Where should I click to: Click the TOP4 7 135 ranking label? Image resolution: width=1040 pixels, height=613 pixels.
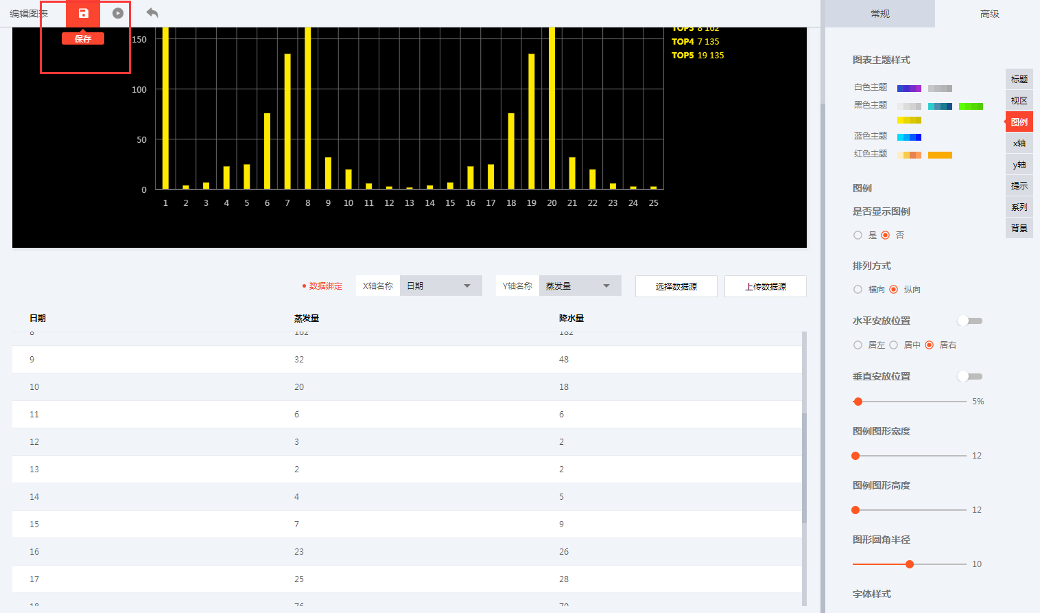pyautogui.click(x=696, y=42)
